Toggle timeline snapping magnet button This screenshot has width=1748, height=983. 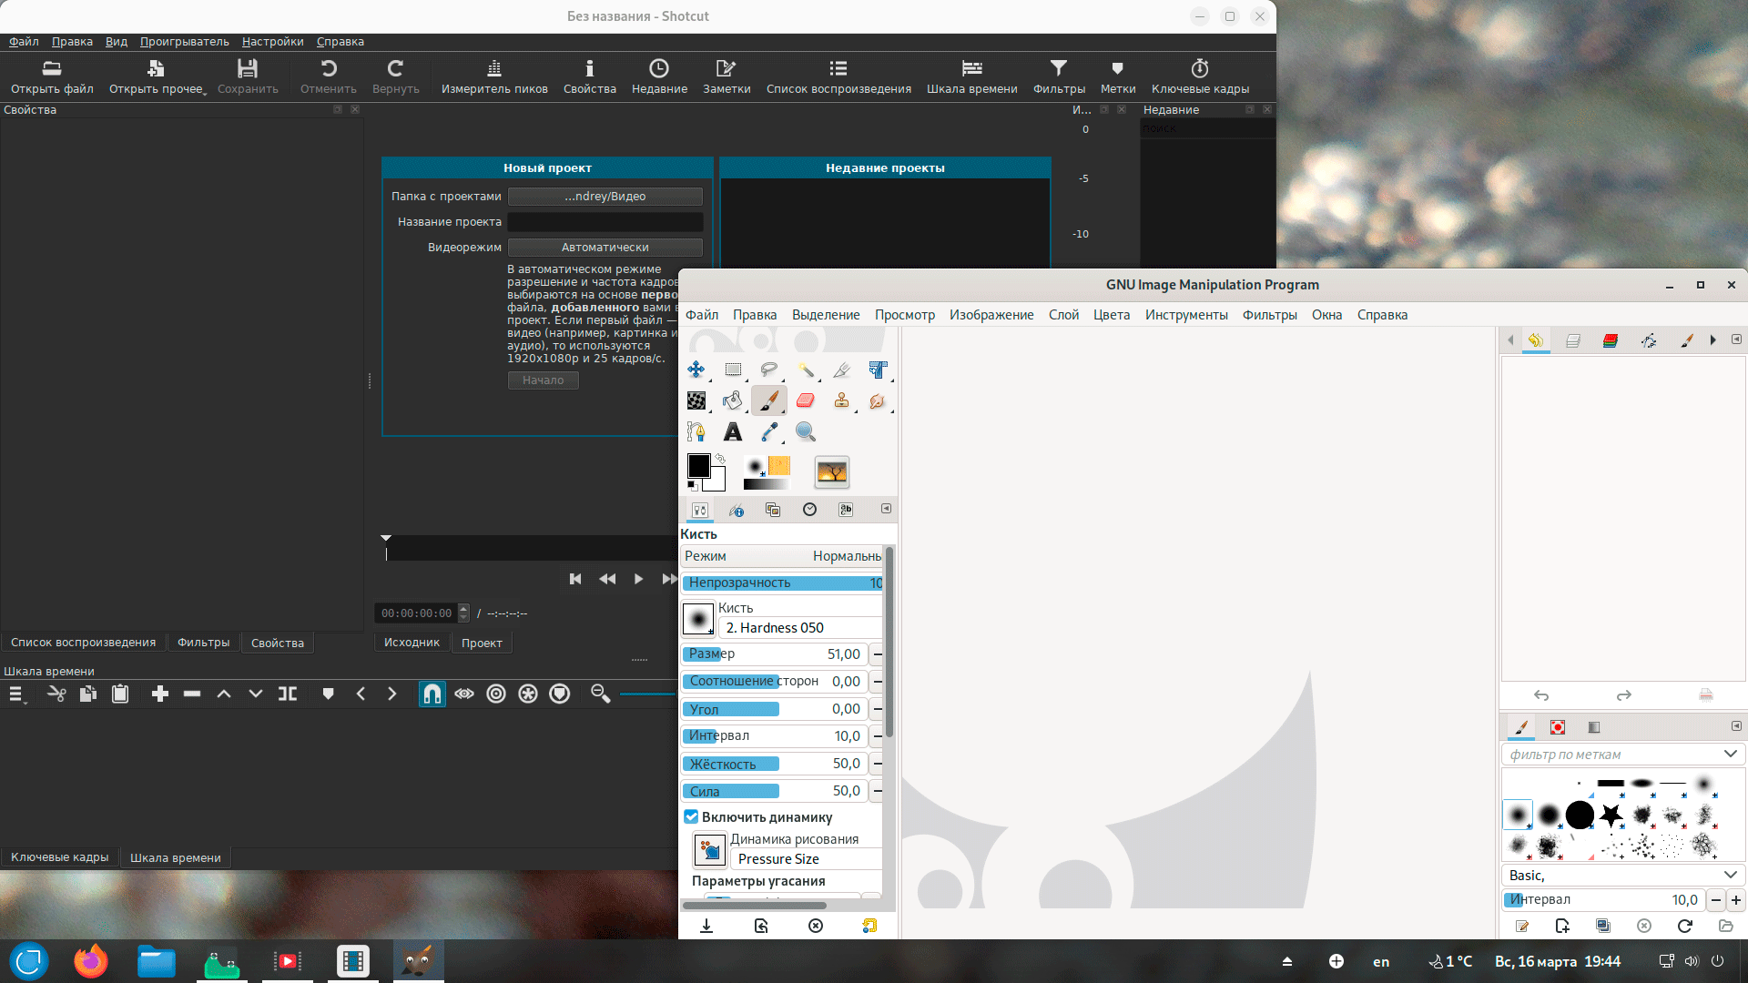[432, 694]
